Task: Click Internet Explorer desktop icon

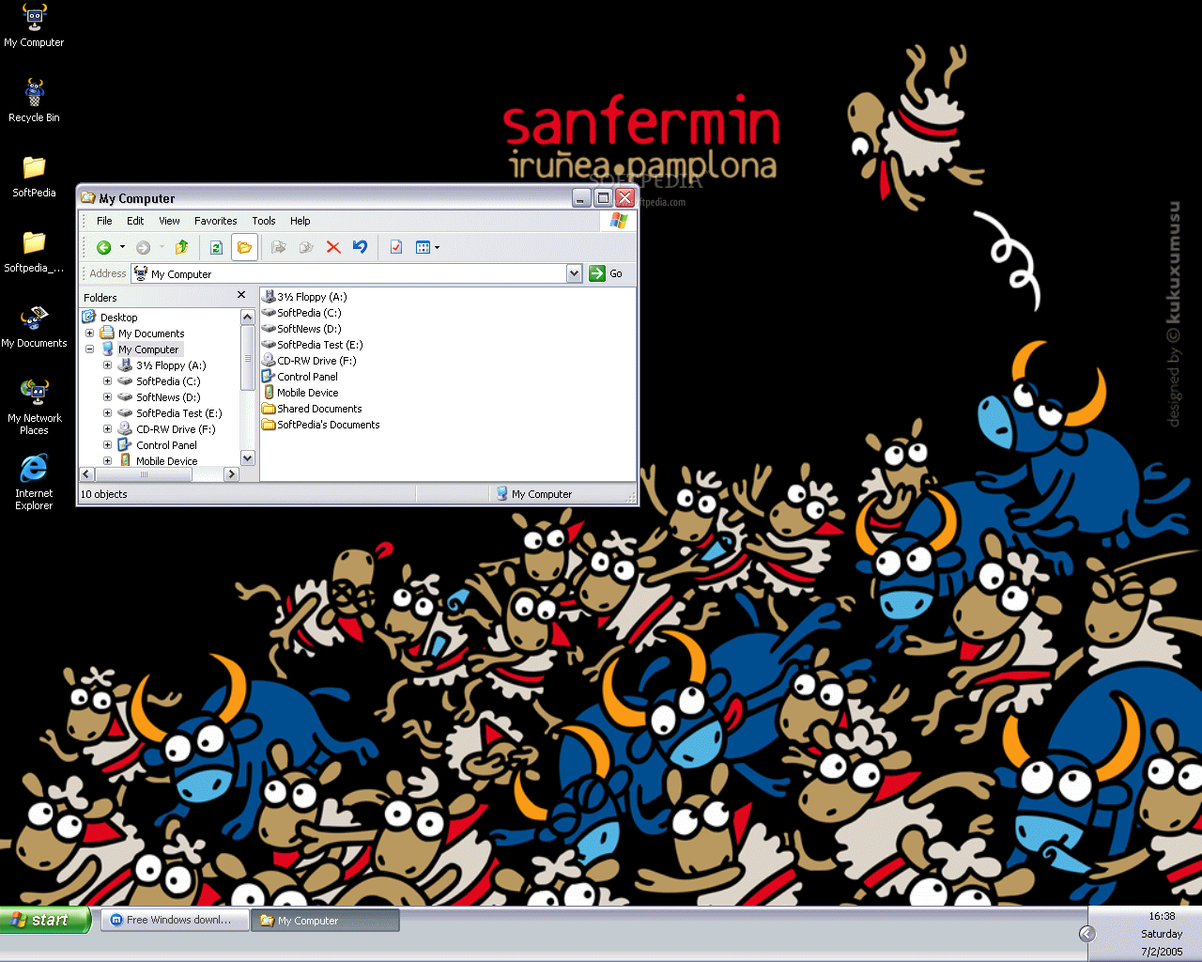Action: (x=34, y=482)
